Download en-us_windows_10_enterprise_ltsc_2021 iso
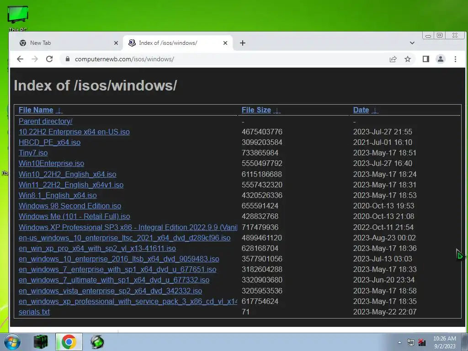This screenshot has width=468, height=351. pyautogui.click(x=124, y=238)
